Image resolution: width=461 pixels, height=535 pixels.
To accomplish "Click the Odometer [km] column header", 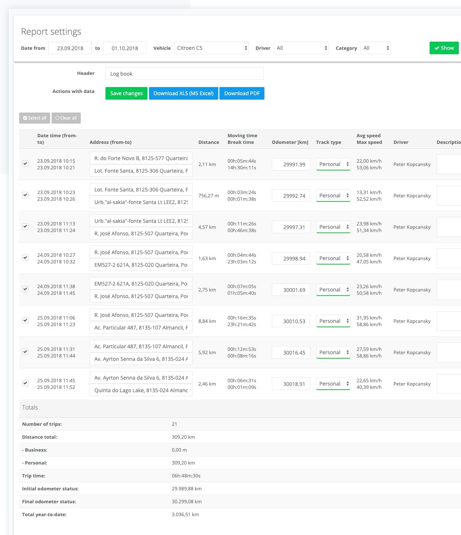I will pyautogui.click(x=290, y=142).
